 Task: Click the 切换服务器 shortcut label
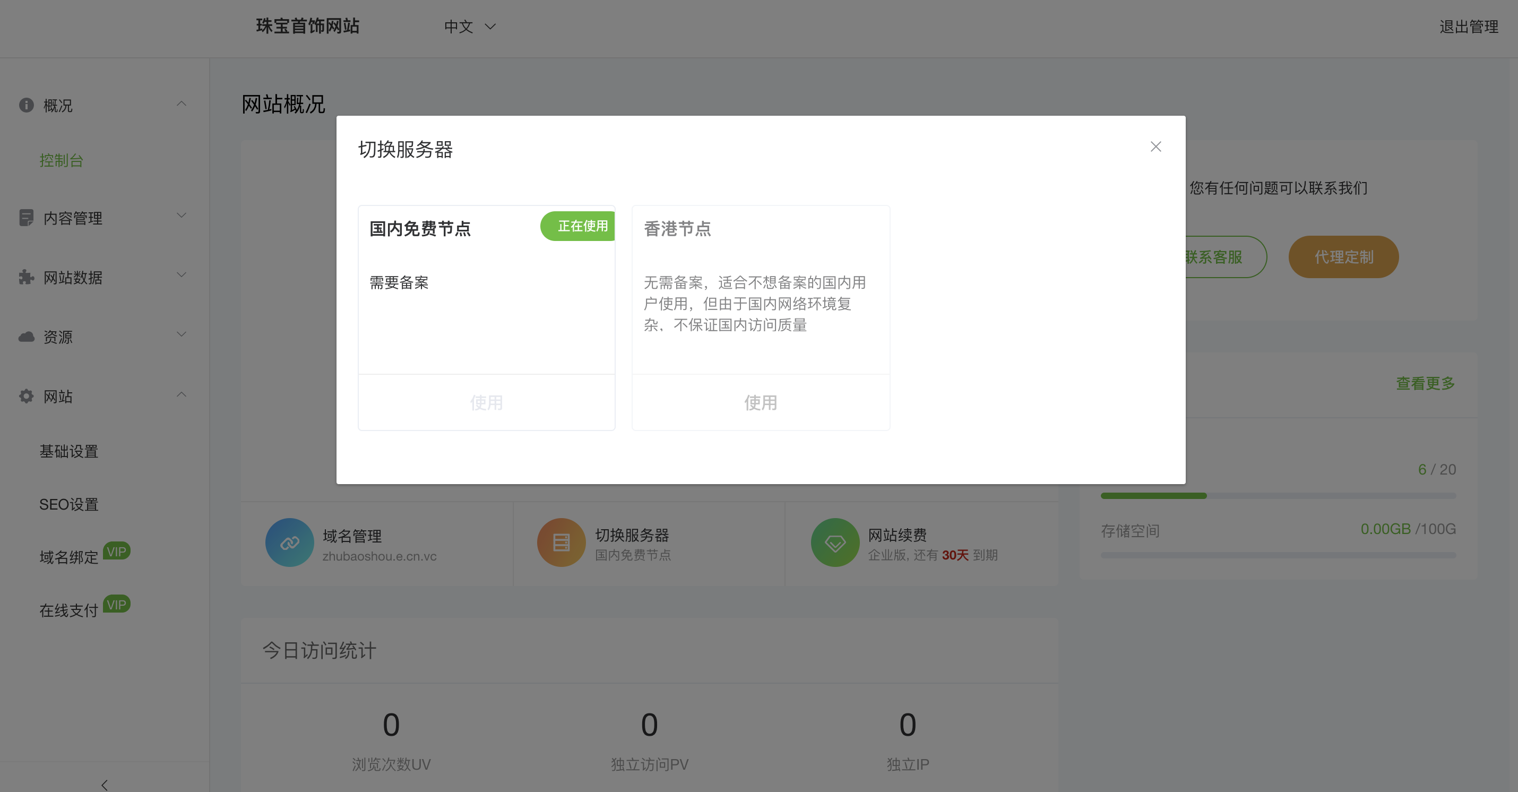click(x=632, y=535)
